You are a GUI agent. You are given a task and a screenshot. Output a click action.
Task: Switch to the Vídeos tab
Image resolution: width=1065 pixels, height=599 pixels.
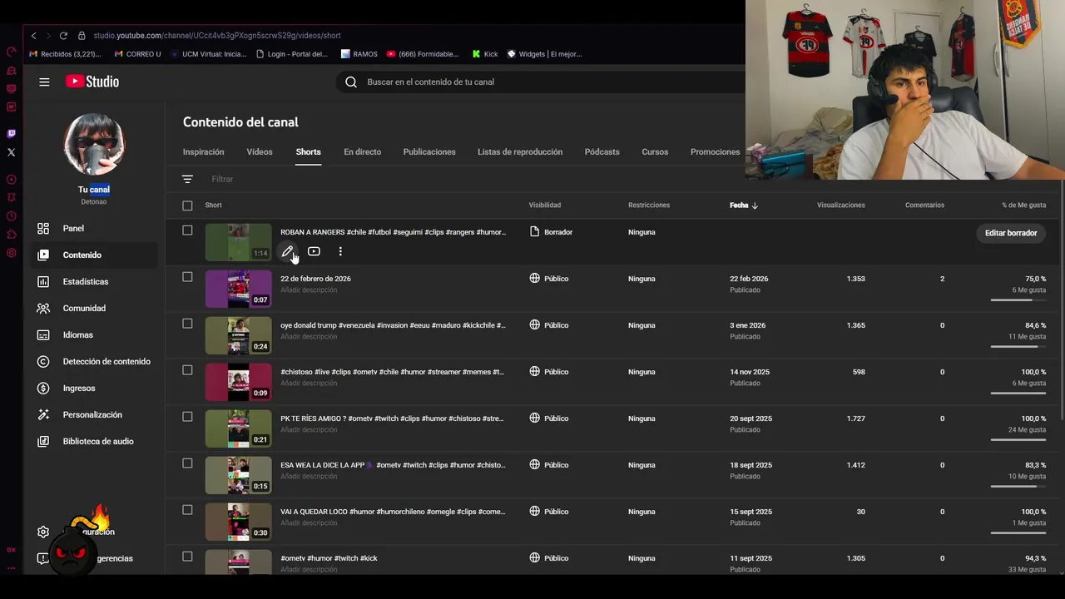click(260, 152)
